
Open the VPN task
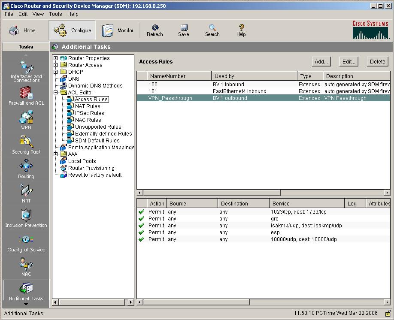click(x=26, y=120)
